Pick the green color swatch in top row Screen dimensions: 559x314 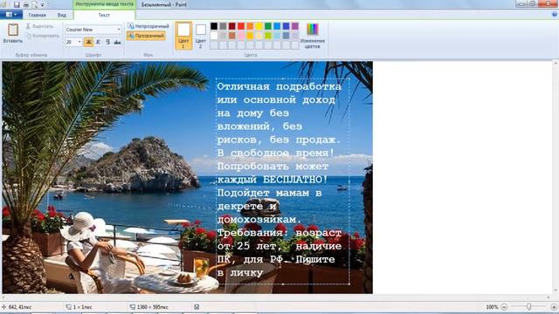click(268, 26)
